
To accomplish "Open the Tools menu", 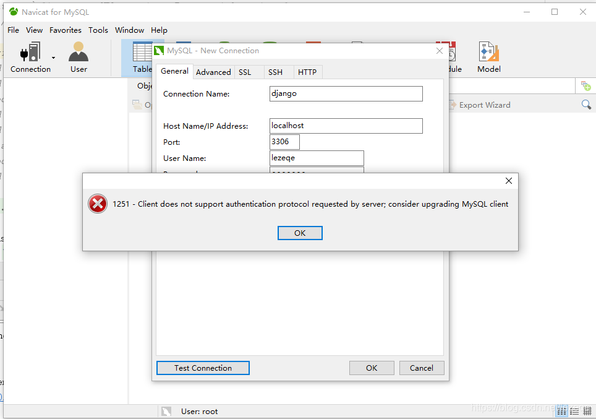I will 98,30.
